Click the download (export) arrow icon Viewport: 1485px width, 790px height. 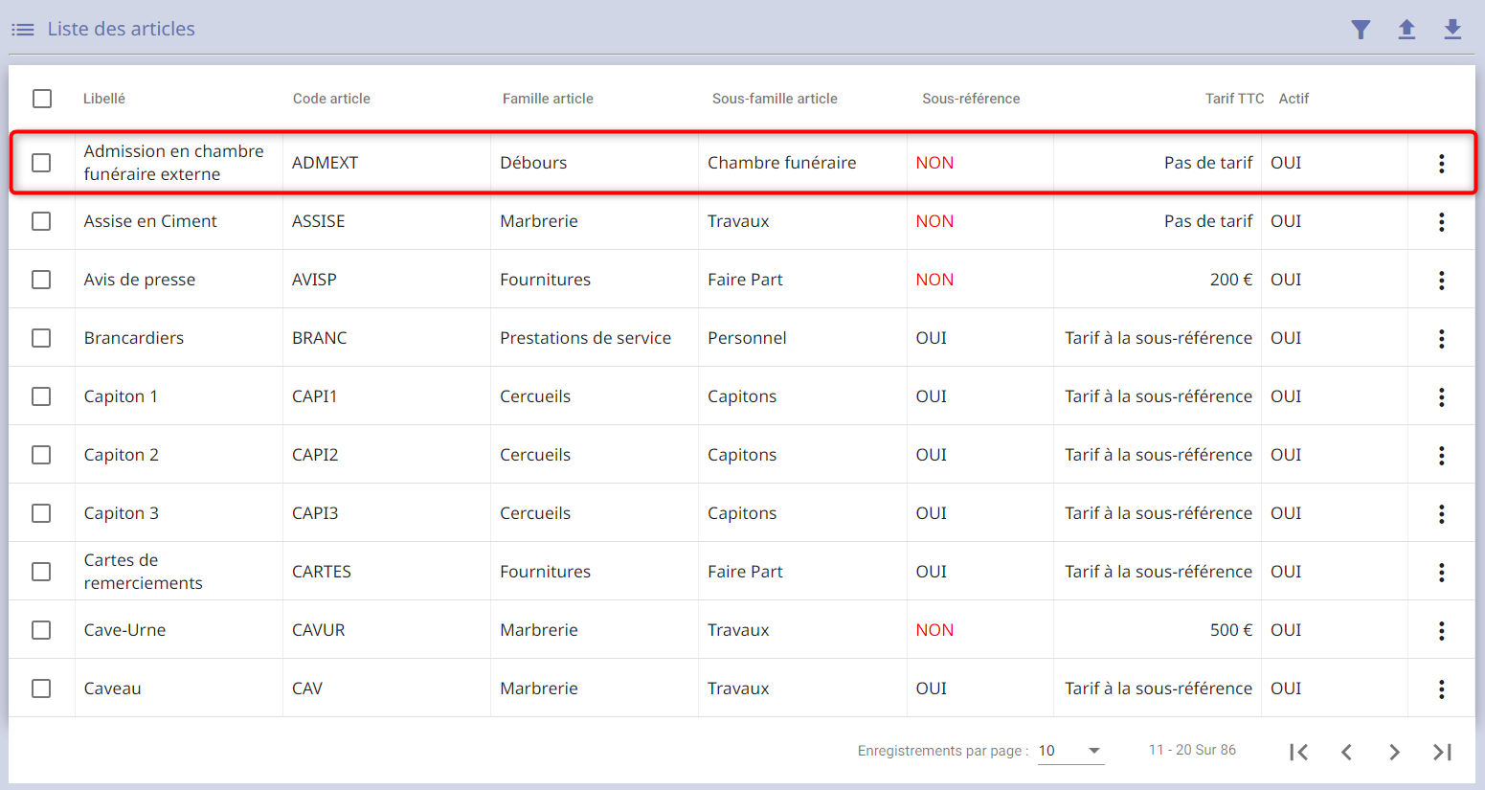[1452, 30]
